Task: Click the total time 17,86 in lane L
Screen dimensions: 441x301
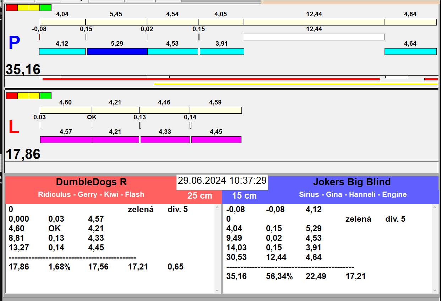Action: [x=23, y=154]
